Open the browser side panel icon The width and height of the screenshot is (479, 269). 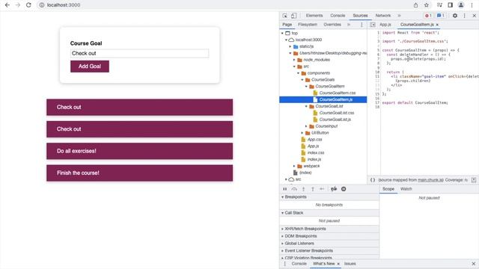point(451,5)
